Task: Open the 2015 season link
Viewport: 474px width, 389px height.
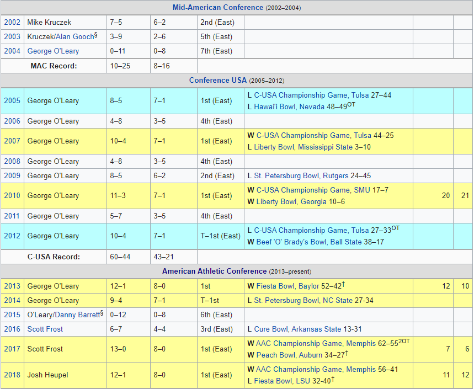Action: (12, 315)
